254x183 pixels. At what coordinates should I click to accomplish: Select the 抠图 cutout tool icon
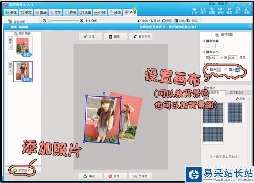(212, 11)
